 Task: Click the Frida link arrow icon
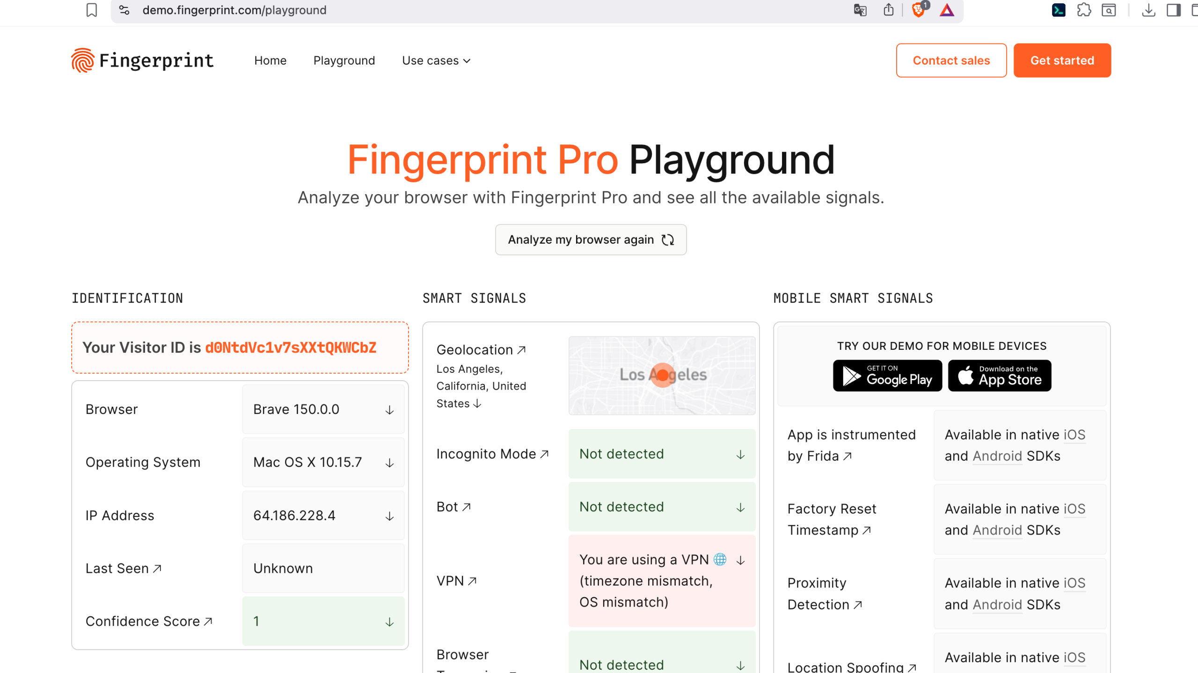pyautogui.click(x=847, y=456)
